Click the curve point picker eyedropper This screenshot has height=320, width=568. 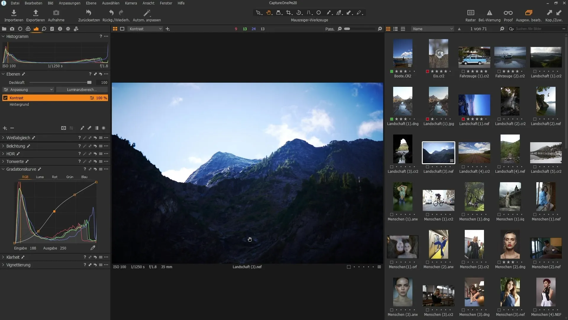93,248
